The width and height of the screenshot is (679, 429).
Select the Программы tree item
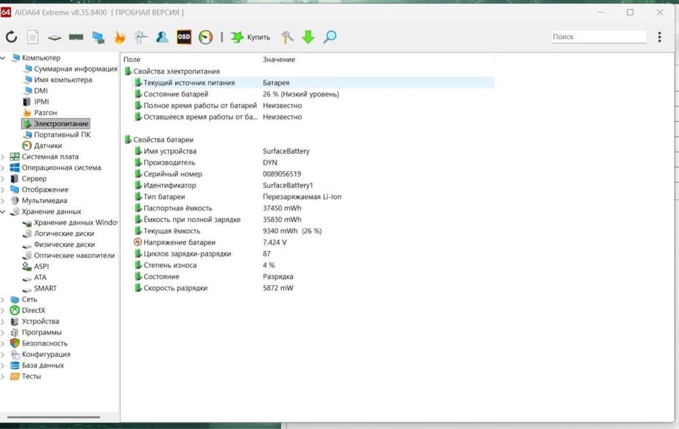pos(41,333)
